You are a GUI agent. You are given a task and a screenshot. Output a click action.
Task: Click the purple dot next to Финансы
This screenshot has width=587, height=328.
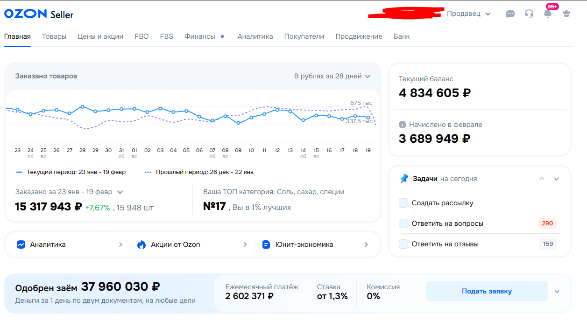pos(222,36)
